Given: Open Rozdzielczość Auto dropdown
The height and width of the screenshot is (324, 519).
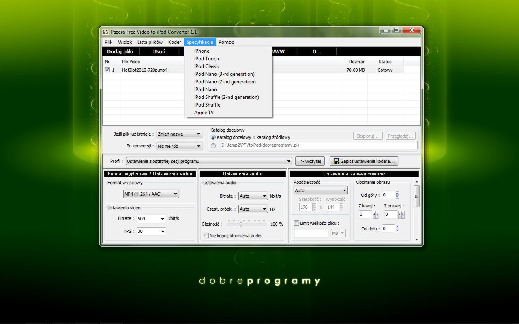Looking at the screenshot, I should (x=320, y=190).
